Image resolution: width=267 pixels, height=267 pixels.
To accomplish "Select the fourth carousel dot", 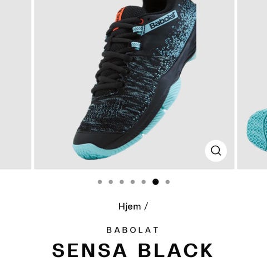I will [132, 182].
